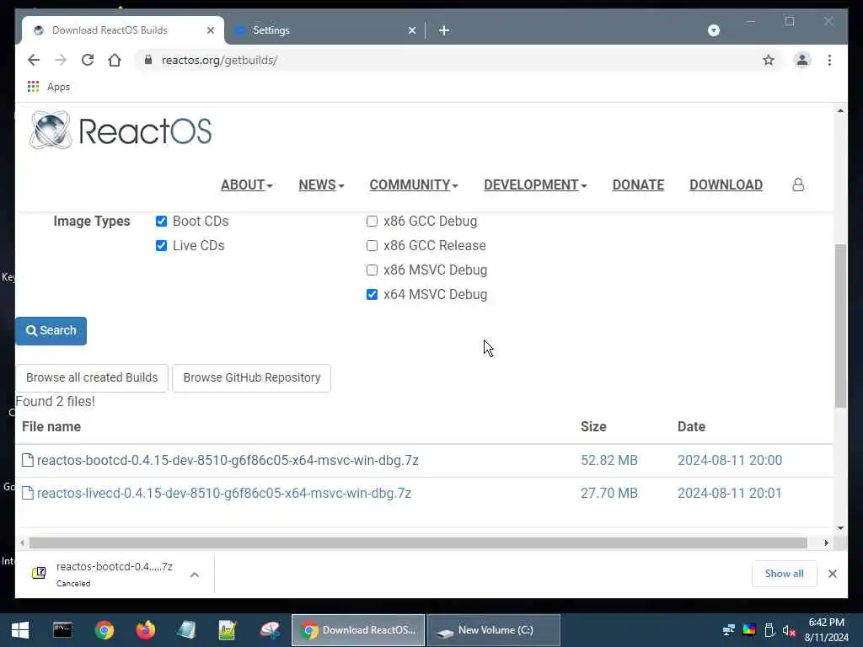
Task: Click the browser back arrow
Action: tap(34, 60)
